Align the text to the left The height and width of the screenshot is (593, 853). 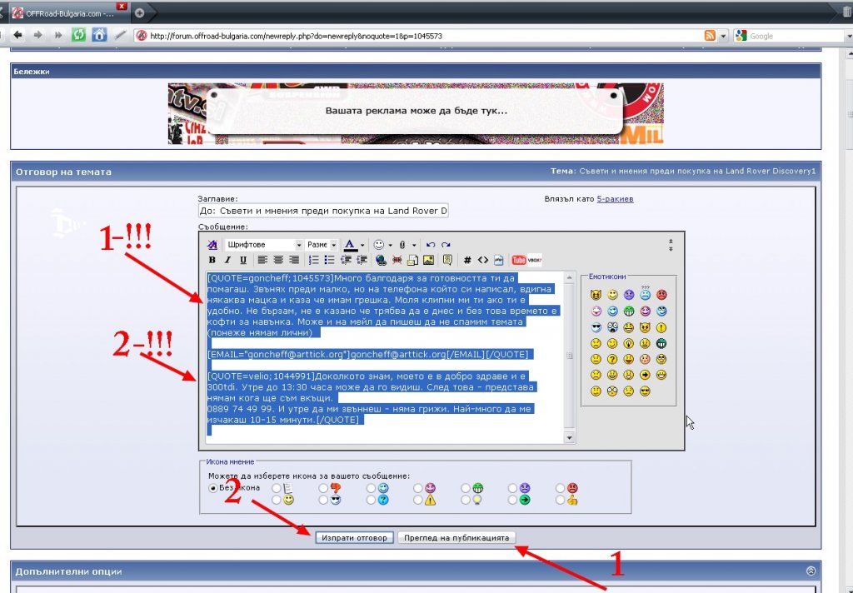point(262,260)
